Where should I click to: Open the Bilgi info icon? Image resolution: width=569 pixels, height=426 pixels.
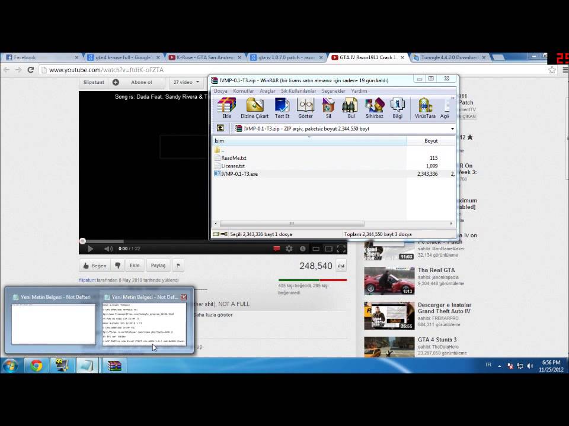[x=397, y=108]
